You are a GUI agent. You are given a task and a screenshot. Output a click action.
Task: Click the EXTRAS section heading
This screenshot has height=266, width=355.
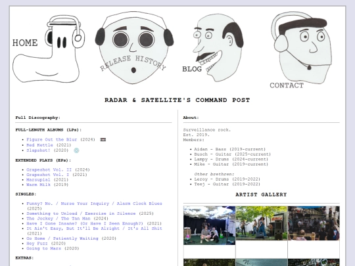pyautogui.click(x=24, y=258)
